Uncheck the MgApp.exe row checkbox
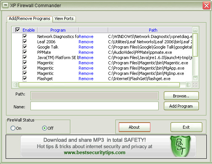 (25, 68)
